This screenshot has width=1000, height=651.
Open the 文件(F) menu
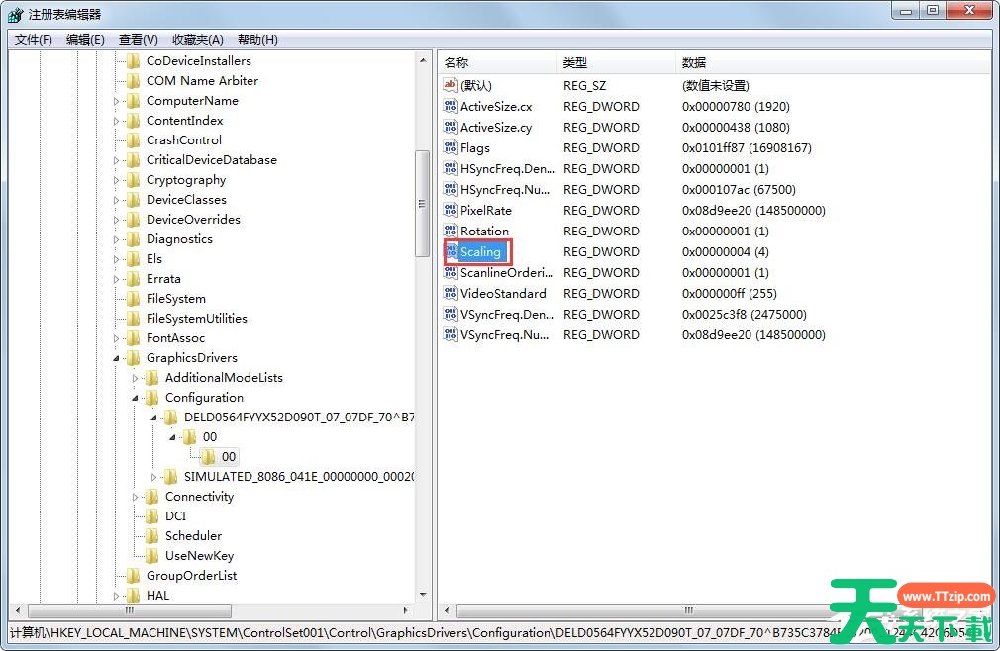click(33, 40)
